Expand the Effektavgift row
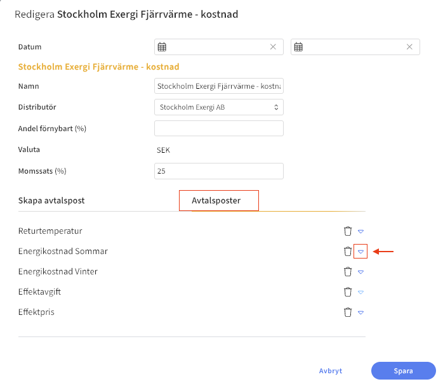 point(360,292)
